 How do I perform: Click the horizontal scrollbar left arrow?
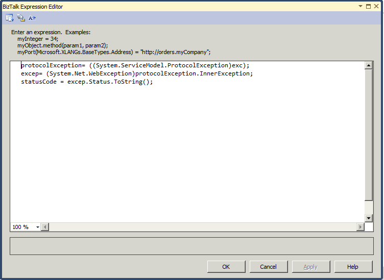(45, 227)
